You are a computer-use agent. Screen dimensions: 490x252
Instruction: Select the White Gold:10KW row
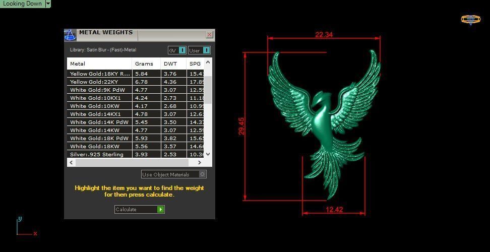(x=136, y=106)
